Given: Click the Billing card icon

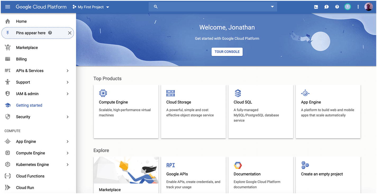Looking at the screenshot, I should click(x=8, y=59).
